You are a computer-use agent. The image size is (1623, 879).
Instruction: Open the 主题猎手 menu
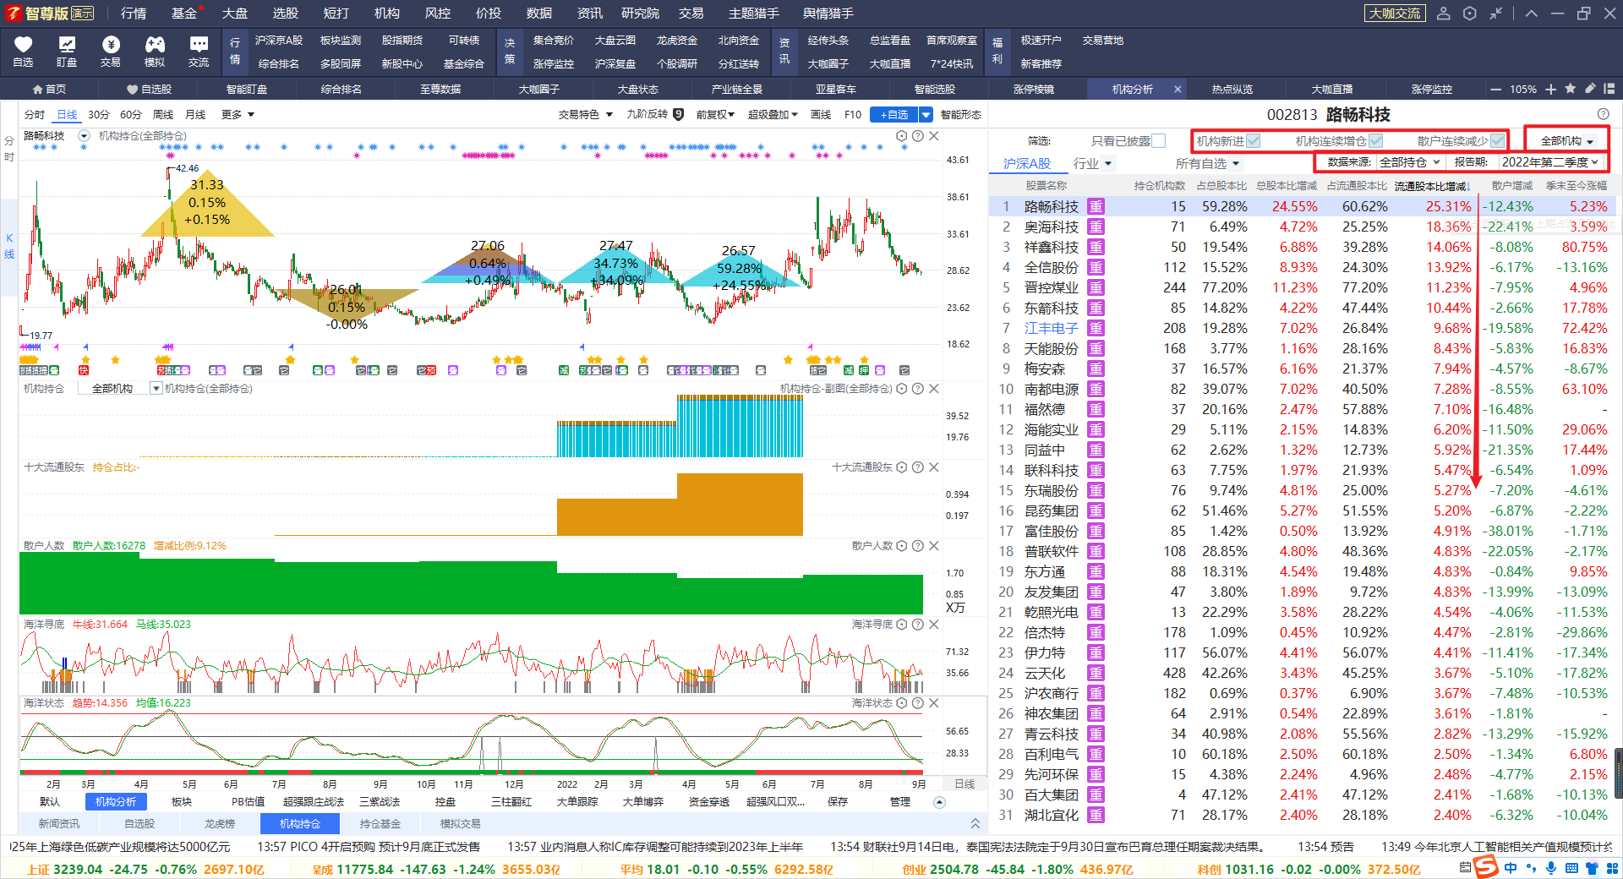point(754,14)
